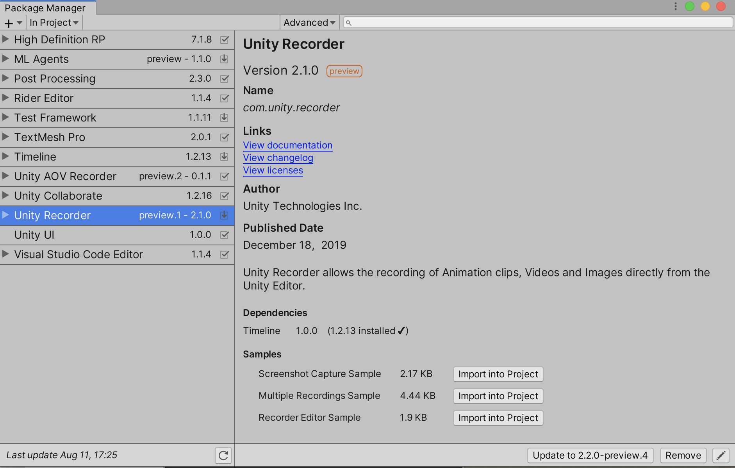
Task: Import Multiple Recordings Sample into project
Action: (498, 396)
